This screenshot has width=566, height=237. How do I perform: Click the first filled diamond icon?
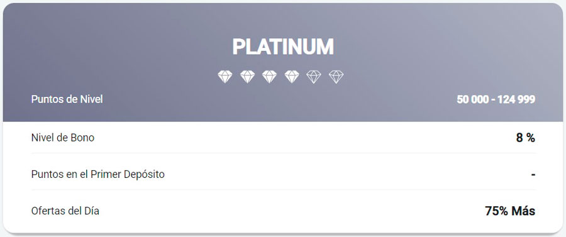(x=225, y=77)
